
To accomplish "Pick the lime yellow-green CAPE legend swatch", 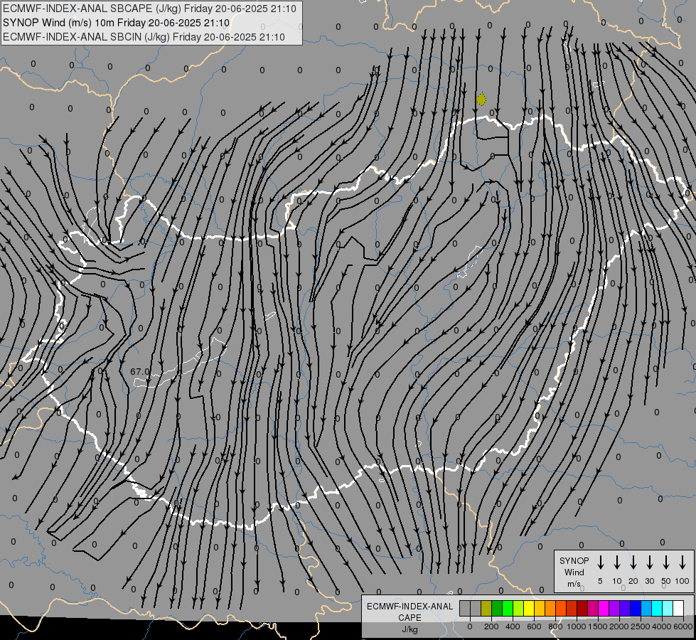I will [x=518, y=609].
